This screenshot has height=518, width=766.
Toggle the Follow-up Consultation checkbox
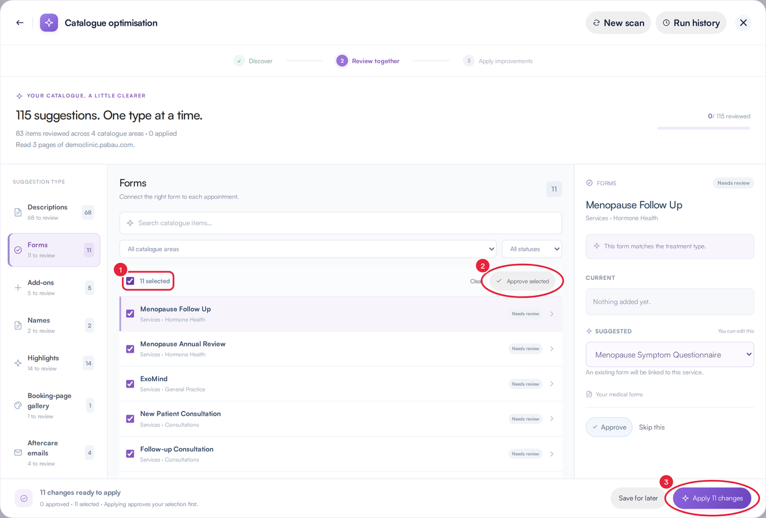[x=130, y=454]
